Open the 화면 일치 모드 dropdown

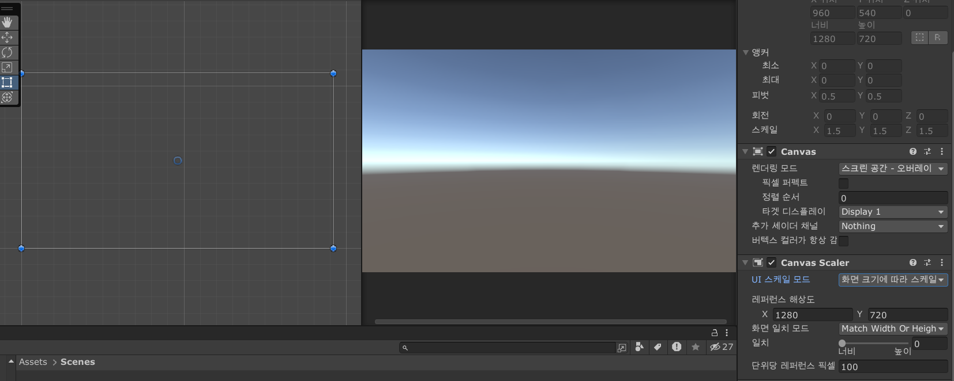(x=893, y=329)
